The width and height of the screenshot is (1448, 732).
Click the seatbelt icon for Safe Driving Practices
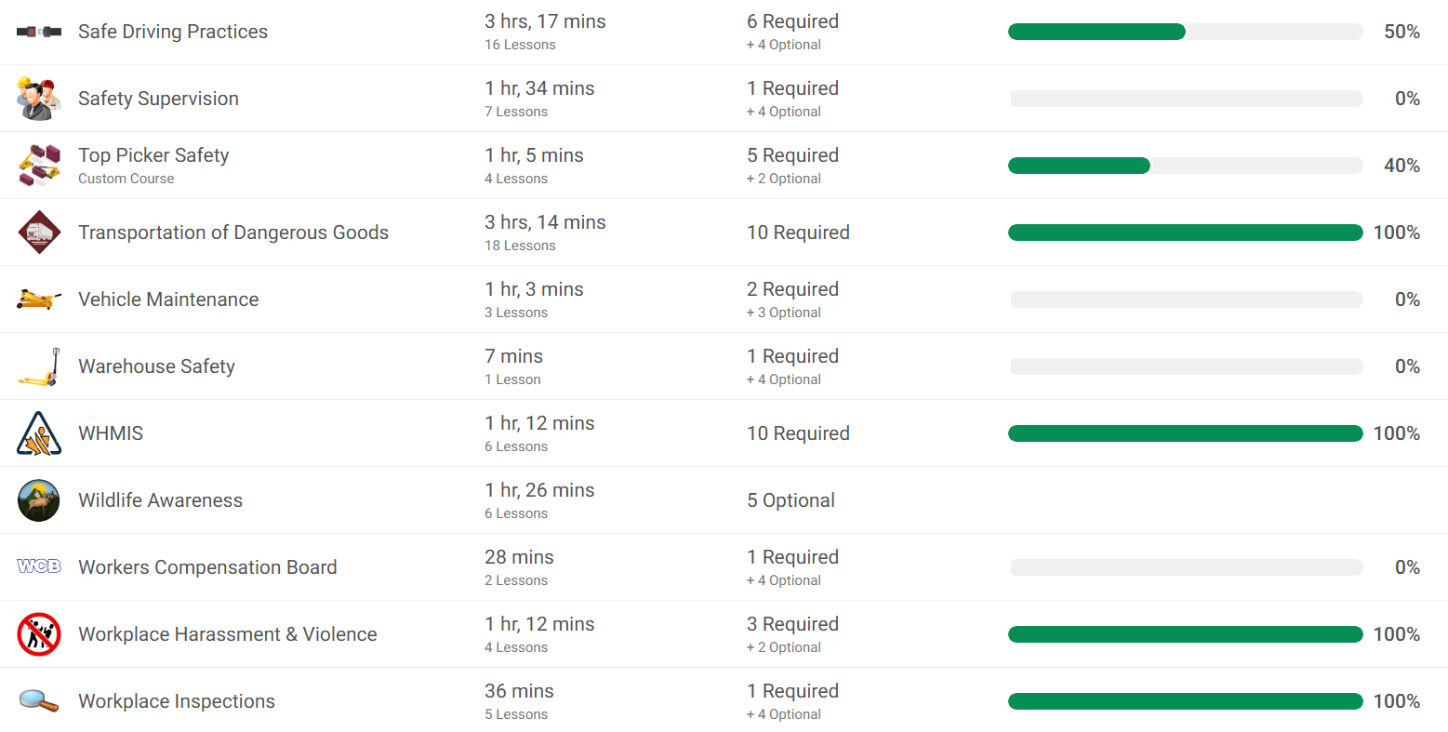click(39, 32)
